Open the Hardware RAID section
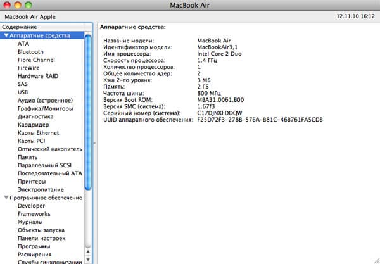 pos(38,76)
